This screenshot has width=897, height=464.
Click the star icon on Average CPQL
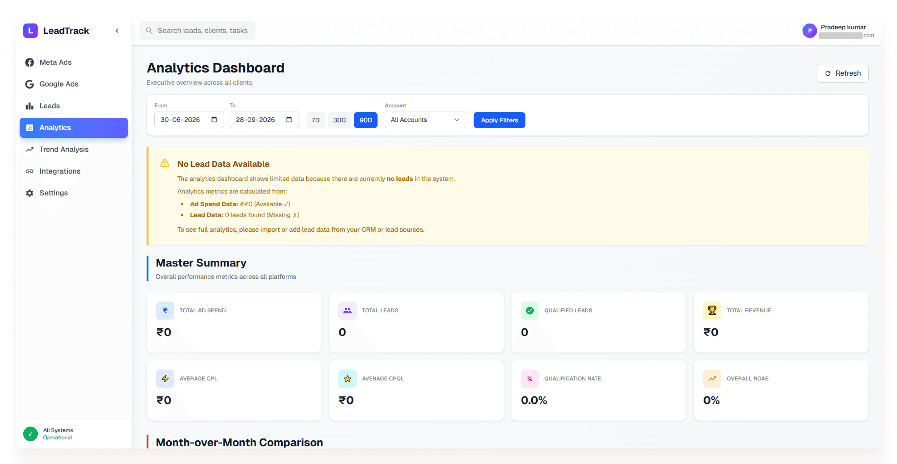(347, 378)
